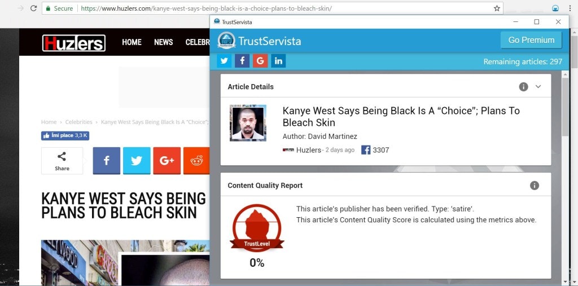Click the TrustServista logo badge in the header
This screenshot has height=286, width=578.
pos(226,41)
